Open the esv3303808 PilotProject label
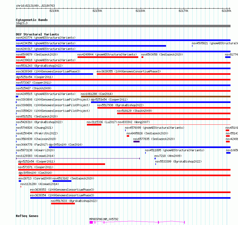The width and height of the screenshot is (238, 225). (53, 99)
